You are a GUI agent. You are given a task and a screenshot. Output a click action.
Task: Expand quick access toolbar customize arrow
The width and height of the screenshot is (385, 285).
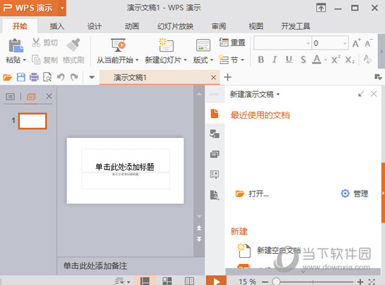point(92,78)
